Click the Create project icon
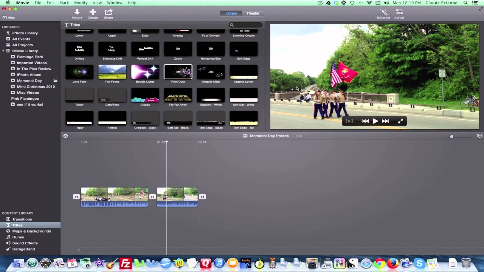 coord(93,14)
